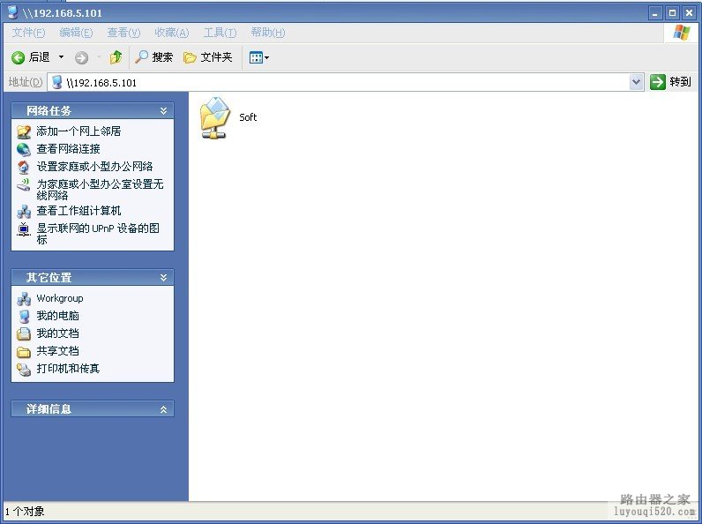Image resolution: width=702 pixels, height=524 pixels.
Task: Open 共享文档 link
Action: coord(57,351)
